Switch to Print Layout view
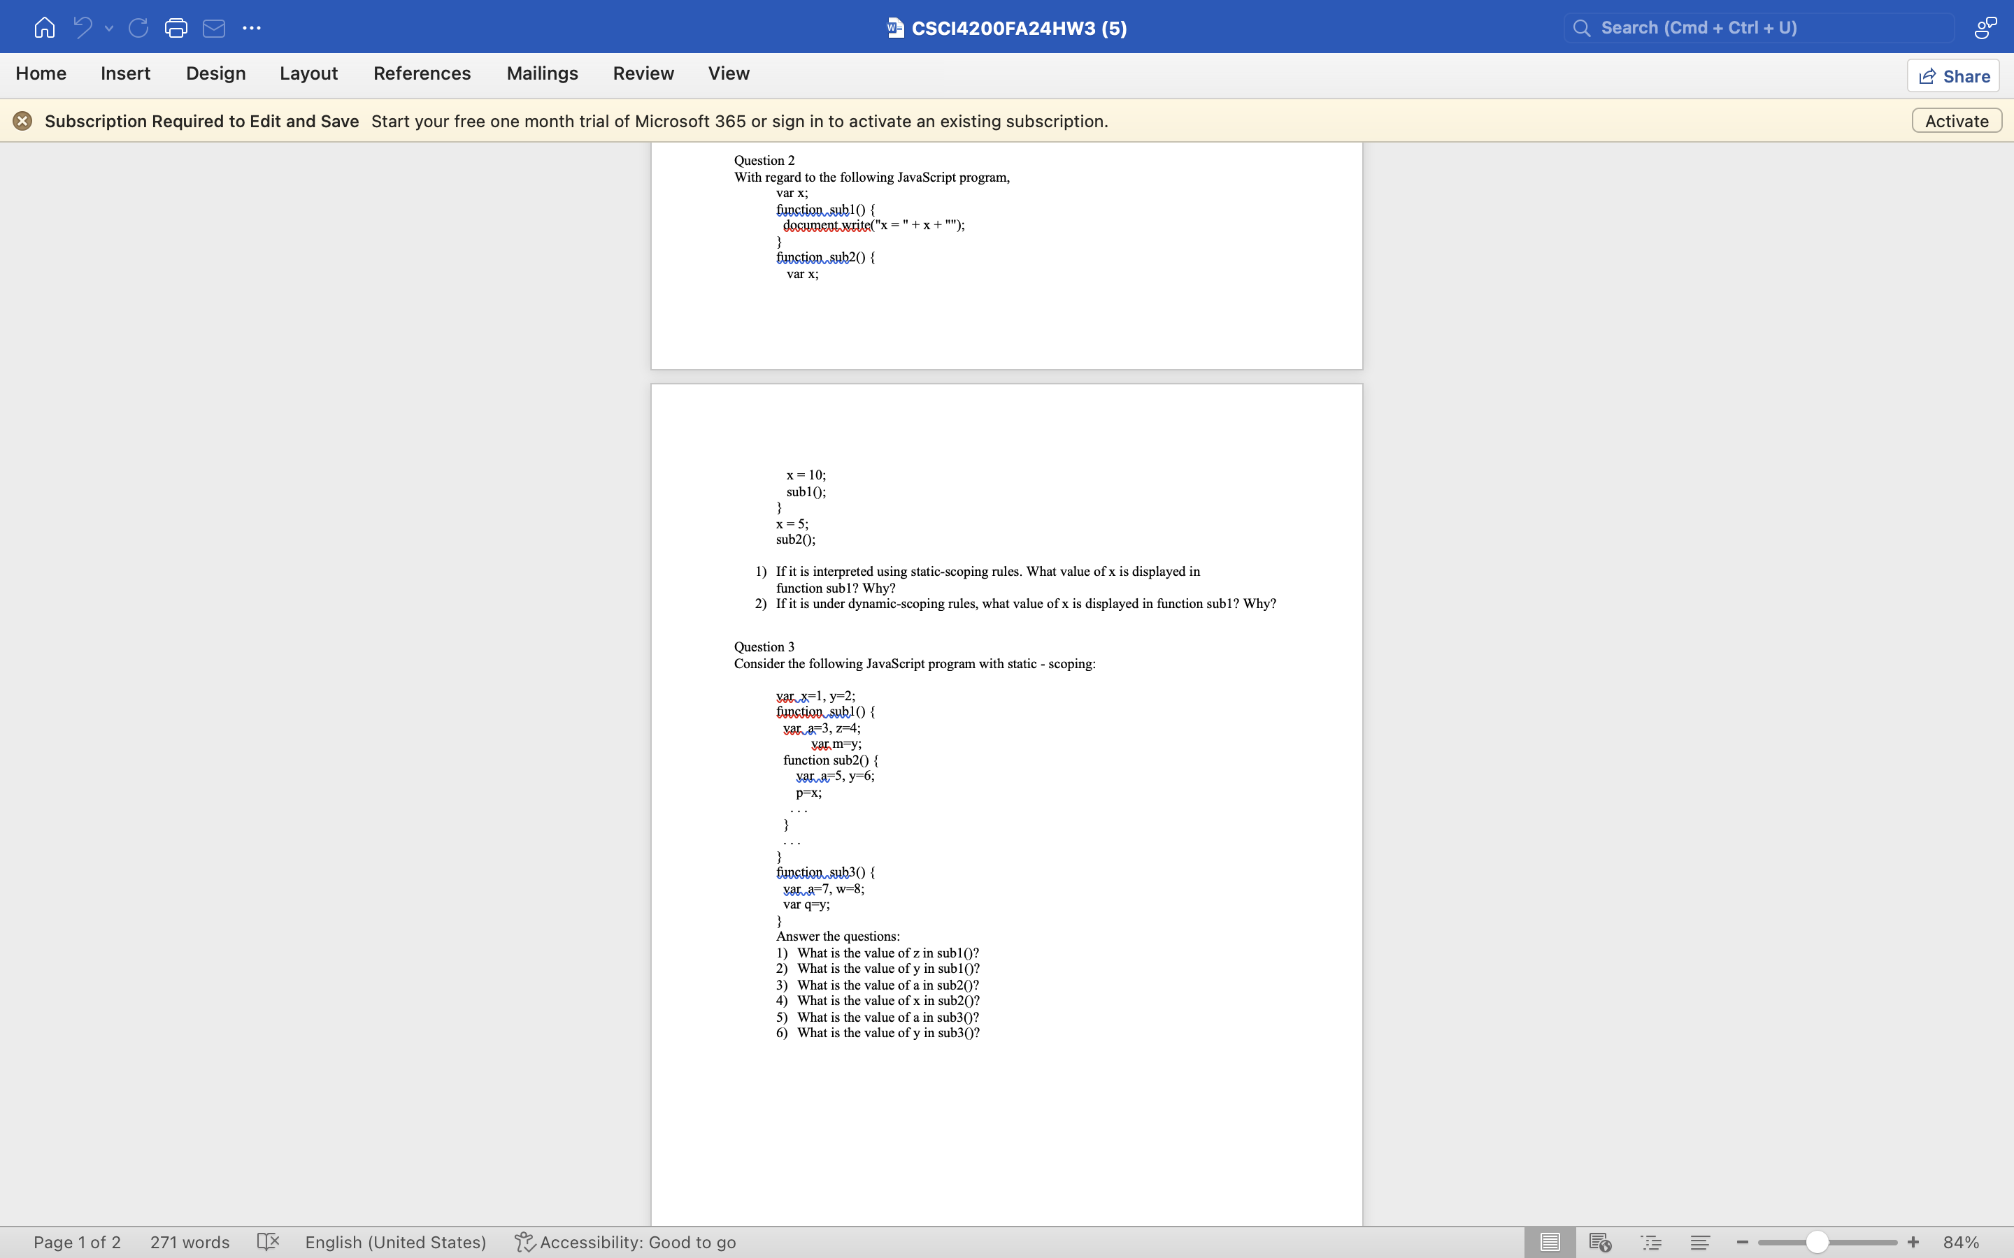This screenshot has width=2014, height=1258. [x=1550, y=1241]
